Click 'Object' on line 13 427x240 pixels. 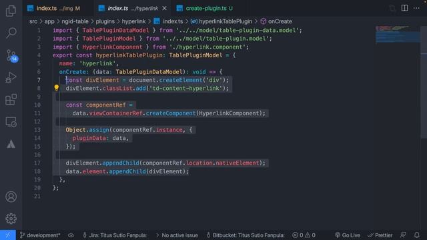pyautogui.click(x=75, y=130)
